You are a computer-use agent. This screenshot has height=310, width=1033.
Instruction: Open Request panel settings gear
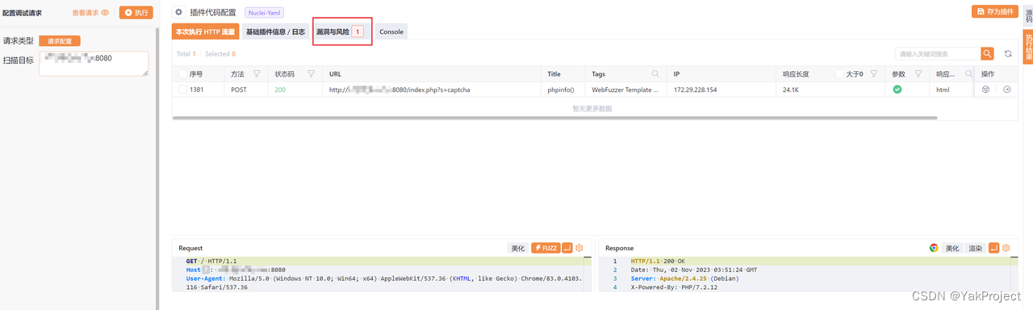579,248
